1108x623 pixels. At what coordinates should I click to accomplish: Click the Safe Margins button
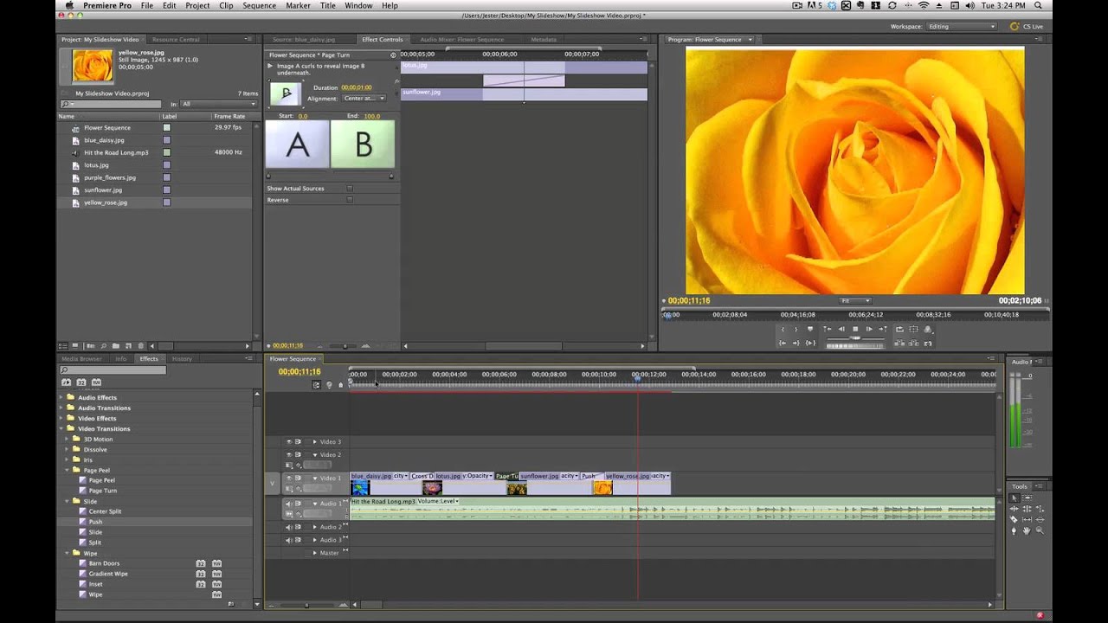914,329
